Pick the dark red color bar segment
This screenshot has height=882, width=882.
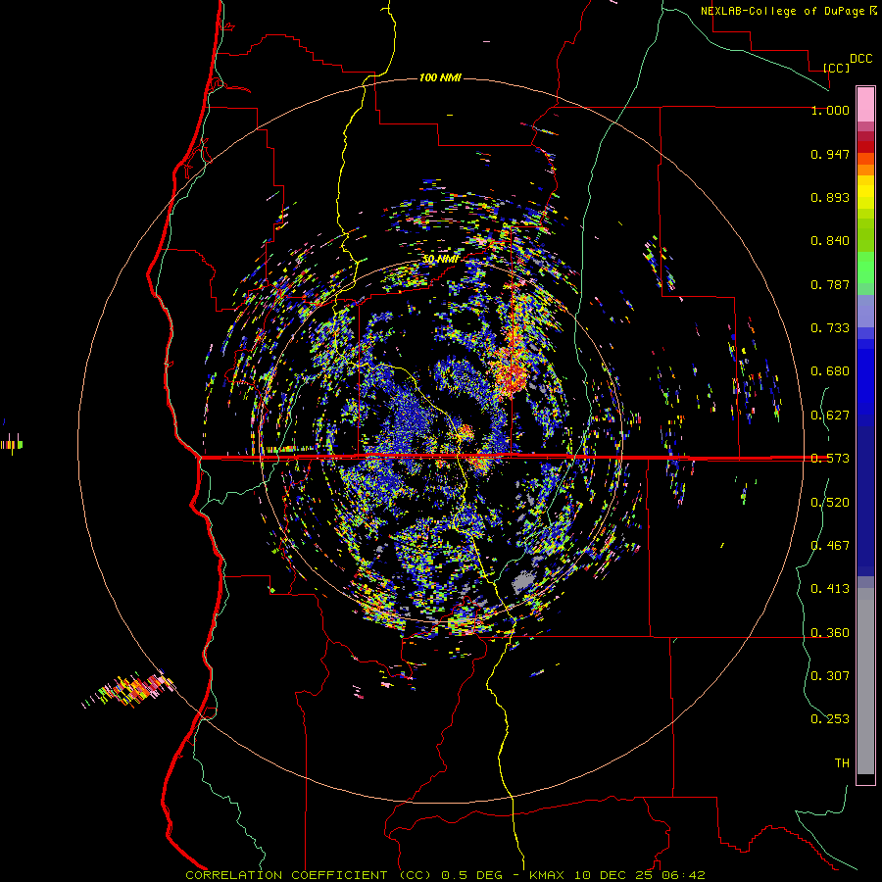[x=865, y=147]
